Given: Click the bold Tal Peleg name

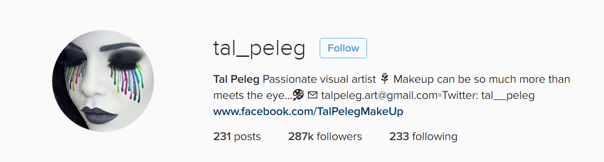Looking at the screenshot, I should coord(236,80).
